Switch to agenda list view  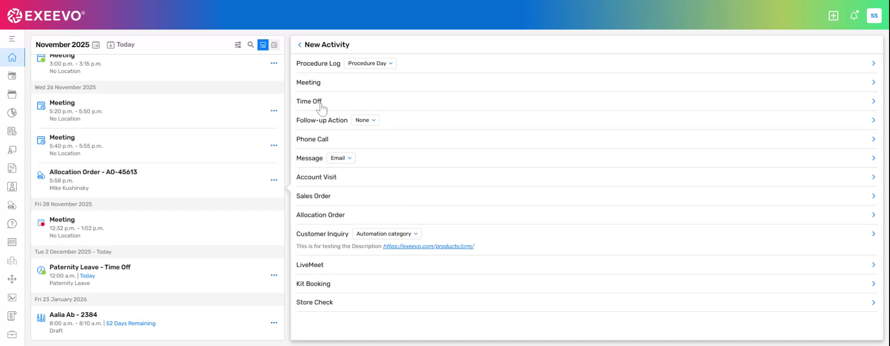(263, 45)
